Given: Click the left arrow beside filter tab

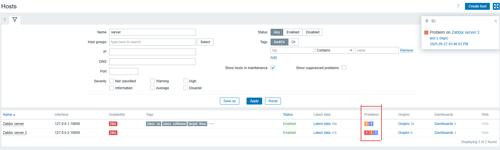Looking at the screenshot, I should [x=5, y=20].
